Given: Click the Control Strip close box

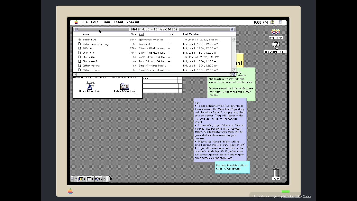Looking at the screenshot, I should pos(72,179).
